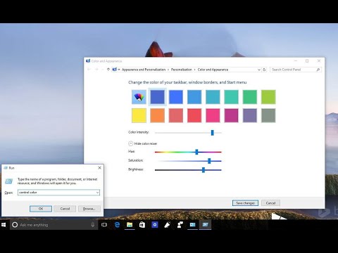Pick the turquoise color swatch
The height and width of the screenshot is (253, 338).
coord(232,97)
